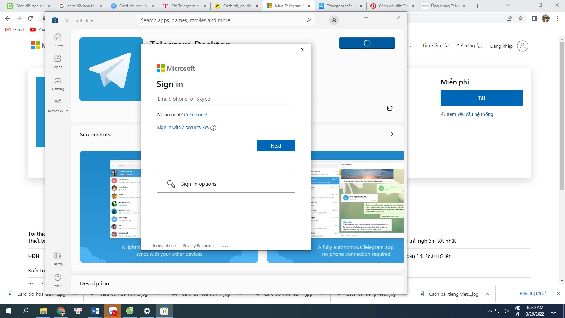Open Cach-cai-tieng-viet.jpg download
Viewport: 565px width, 318px height.
point(449,294)
